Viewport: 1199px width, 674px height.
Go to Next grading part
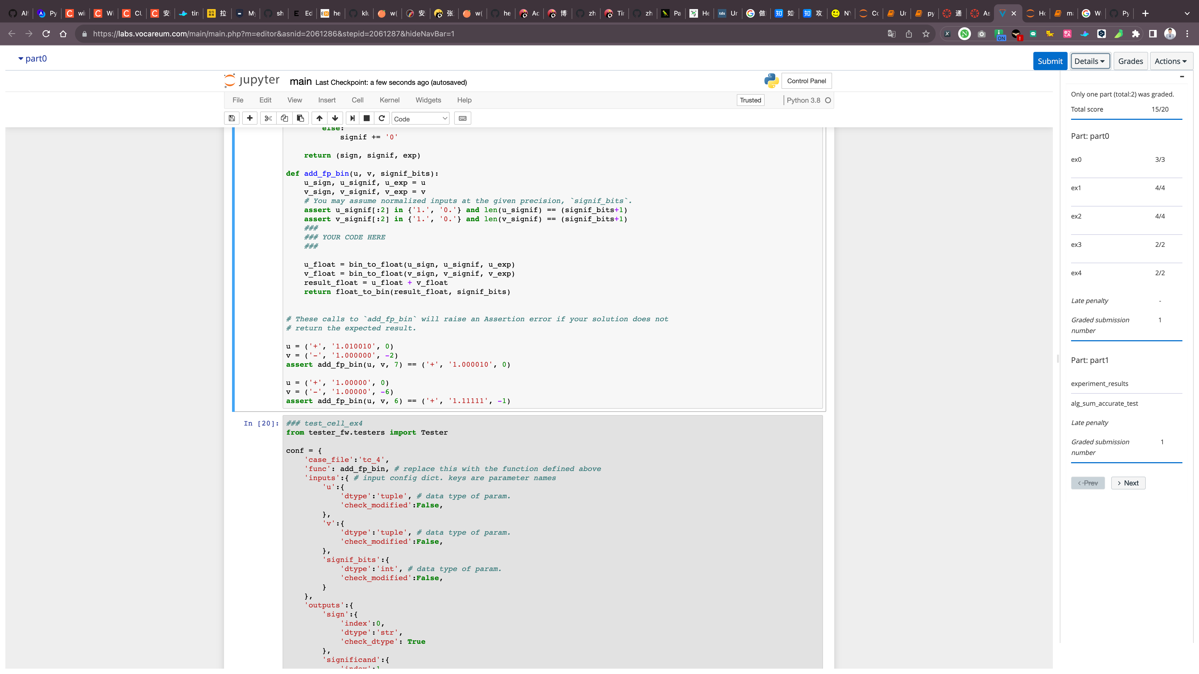click(1128, 483)
